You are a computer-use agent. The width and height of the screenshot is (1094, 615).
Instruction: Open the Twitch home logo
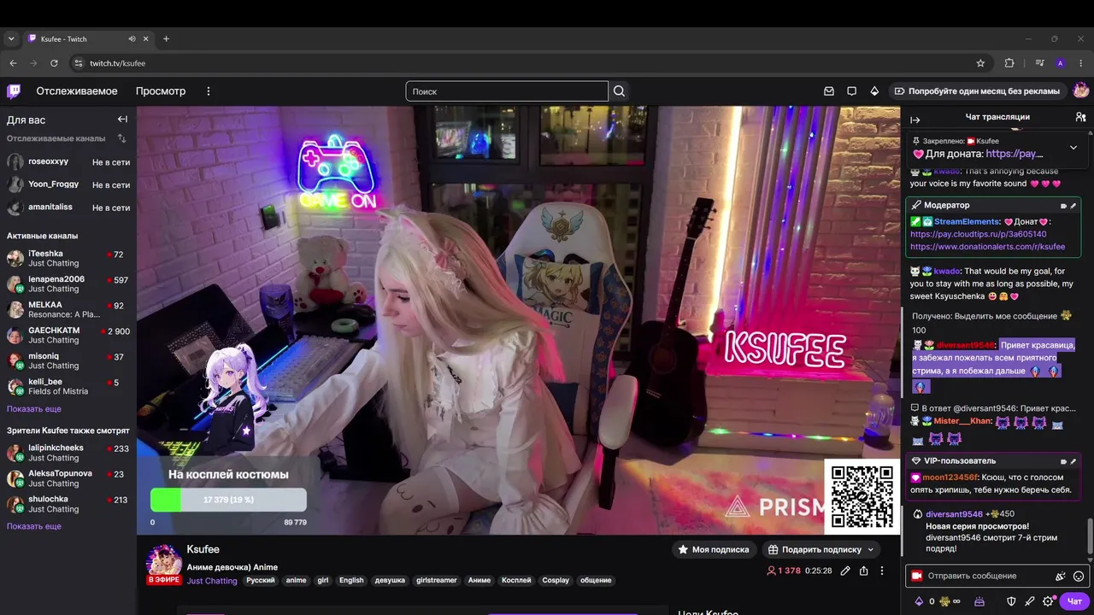click(x=14, y=91)
